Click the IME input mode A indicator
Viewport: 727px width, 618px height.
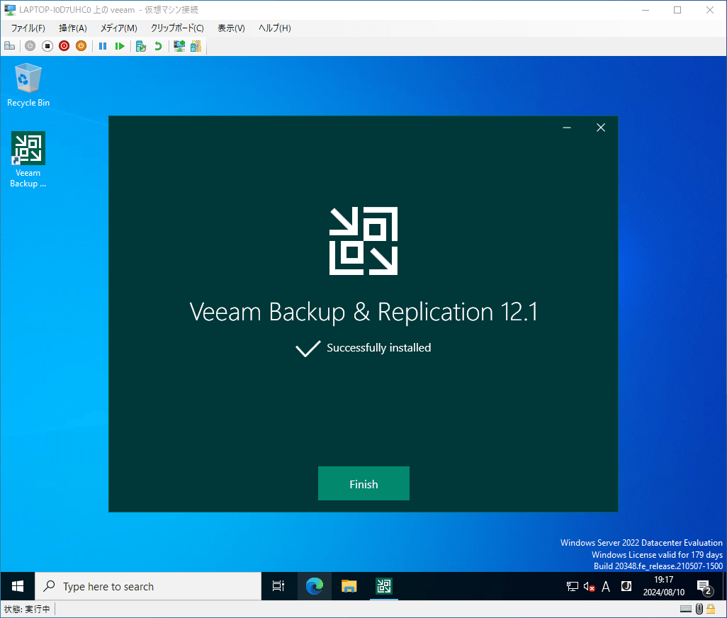coord(606,587)
